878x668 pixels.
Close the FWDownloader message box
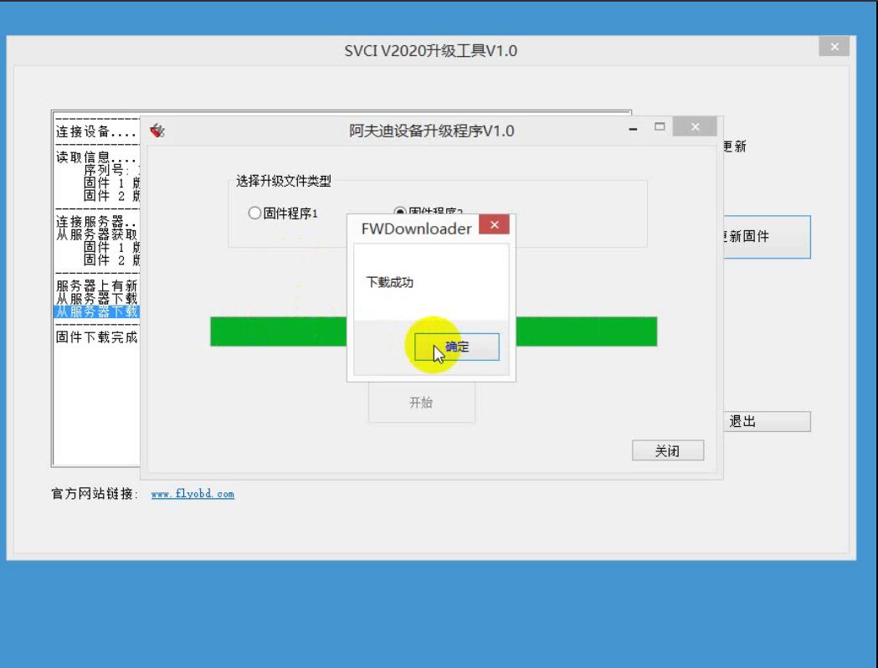[x=494, y=224]
